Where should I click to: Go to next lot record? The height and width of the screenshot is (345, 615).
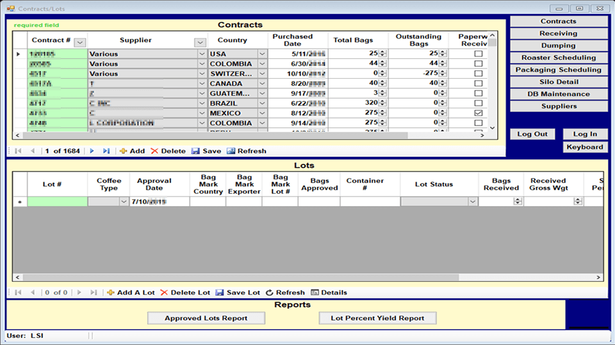pos(79,293)
